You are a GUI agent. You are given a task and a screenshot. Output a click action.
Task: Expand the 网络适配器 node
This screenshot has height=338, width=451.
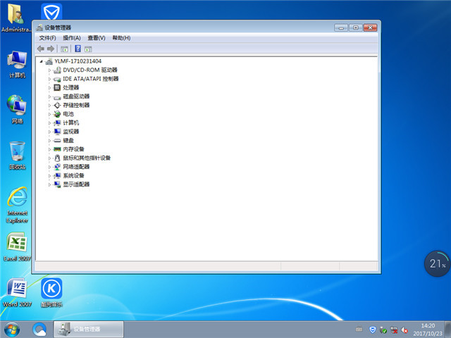[49, 167]
